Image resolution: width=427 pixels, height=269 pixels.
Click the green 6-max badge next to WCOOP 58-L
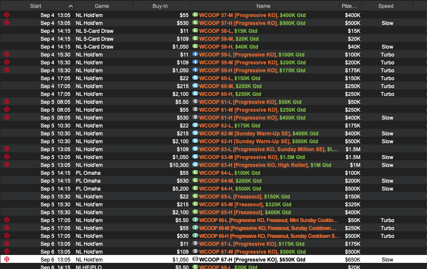(x=195, y=31)
